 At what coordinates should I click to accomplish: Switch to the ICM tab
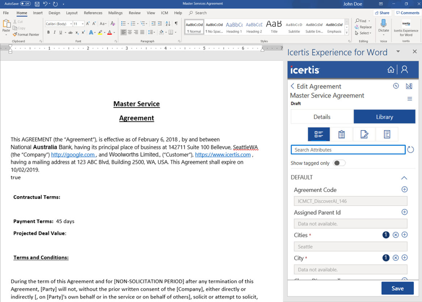click(x=164, y=13)
